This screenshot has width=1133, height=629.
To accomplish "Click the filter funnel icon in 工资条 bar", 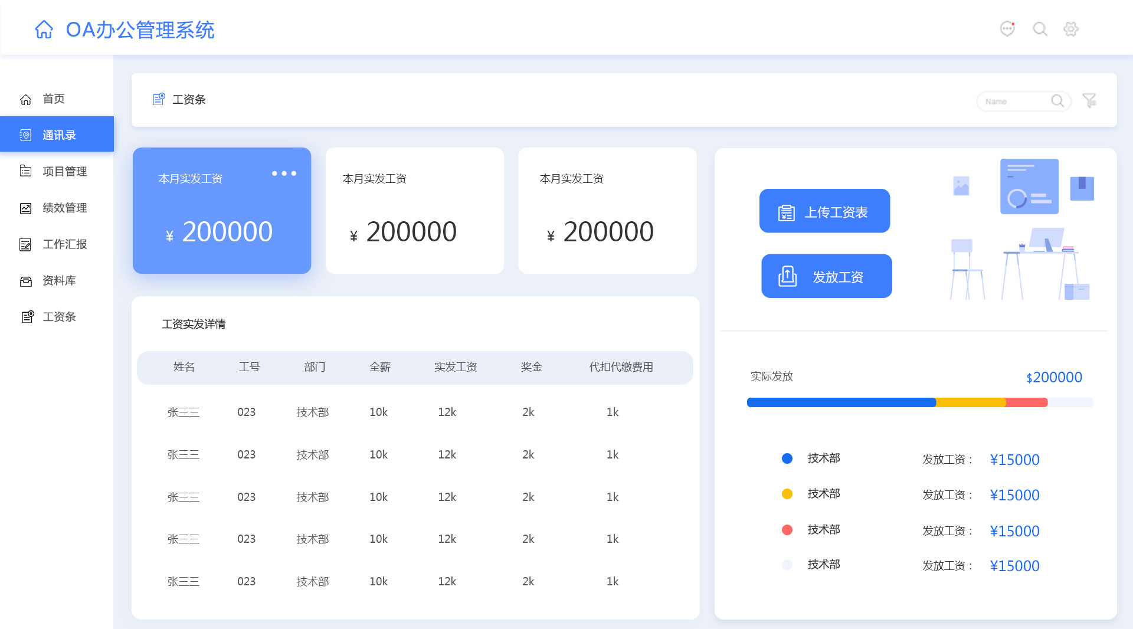I will pos(1089,101).
